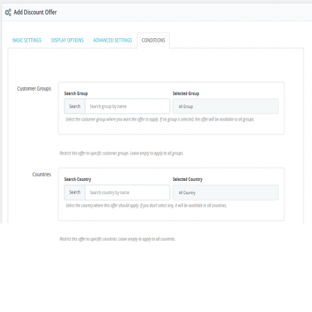This screenshot has width=312, height=312.
Task: Click the Countries label
Action: (42, 175)
